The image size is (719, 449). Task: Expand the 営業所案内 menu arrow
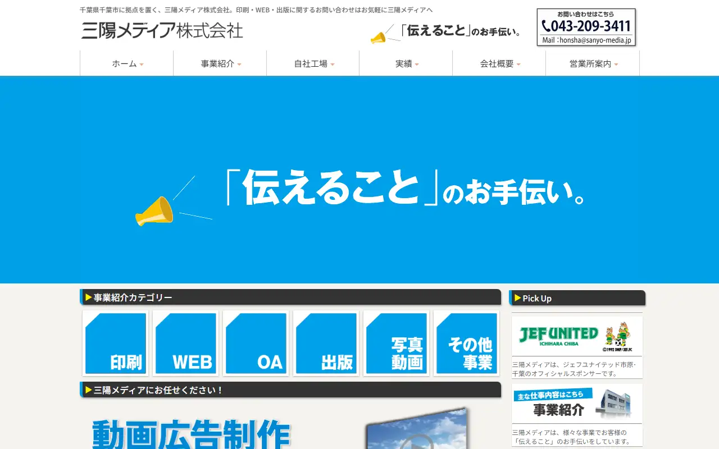click(616, 65)
